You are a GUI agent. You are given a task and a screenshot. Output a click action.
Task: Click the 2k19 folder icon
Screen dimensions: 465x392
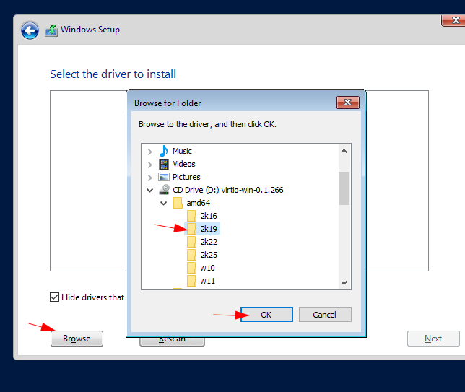(191, 229)
